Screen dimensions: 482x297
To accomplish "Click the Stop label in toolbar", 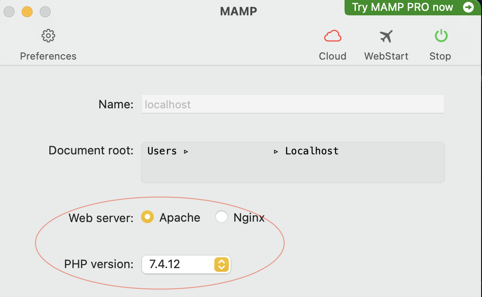I will [440, 56].
